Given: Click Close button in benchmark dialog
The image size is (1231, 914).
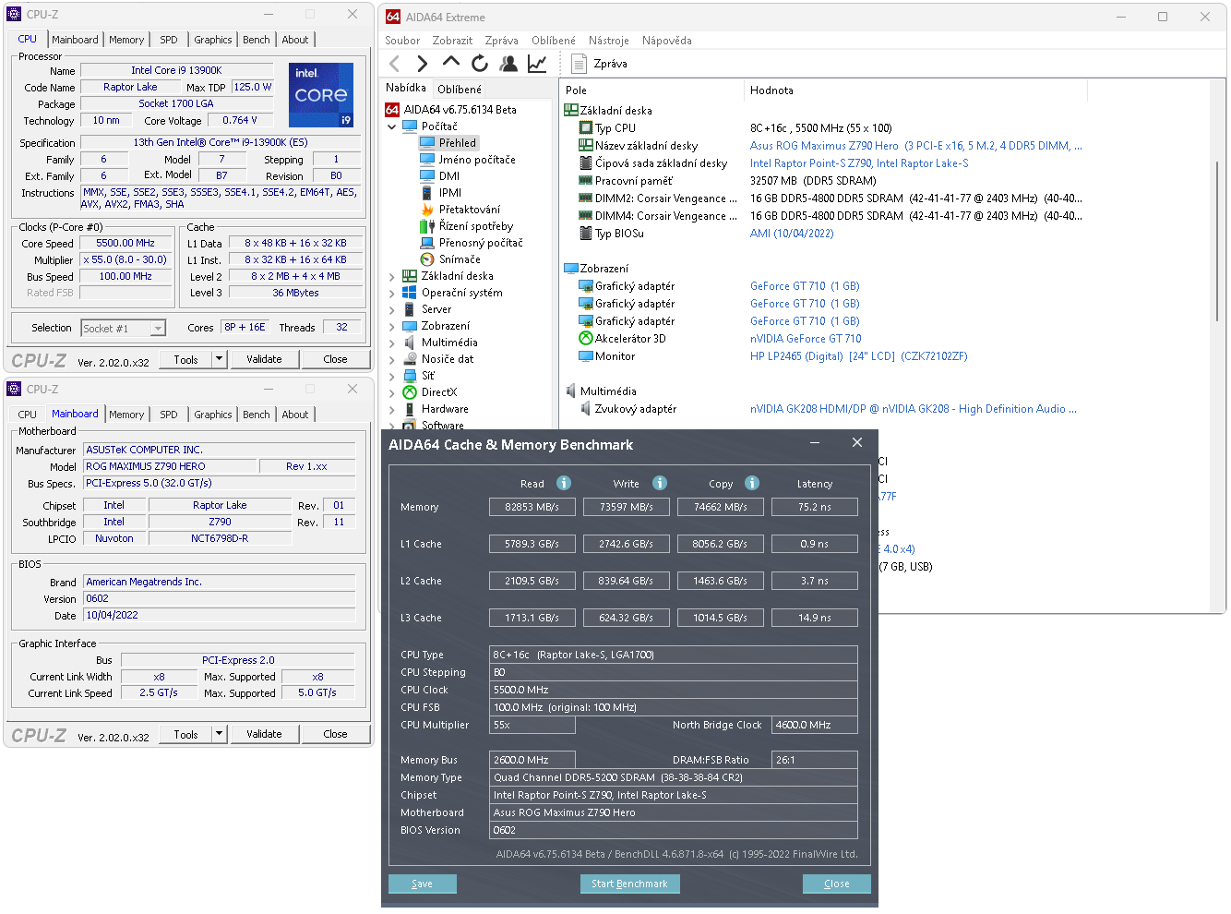Looking at the screenshot, I should [836, 884].
